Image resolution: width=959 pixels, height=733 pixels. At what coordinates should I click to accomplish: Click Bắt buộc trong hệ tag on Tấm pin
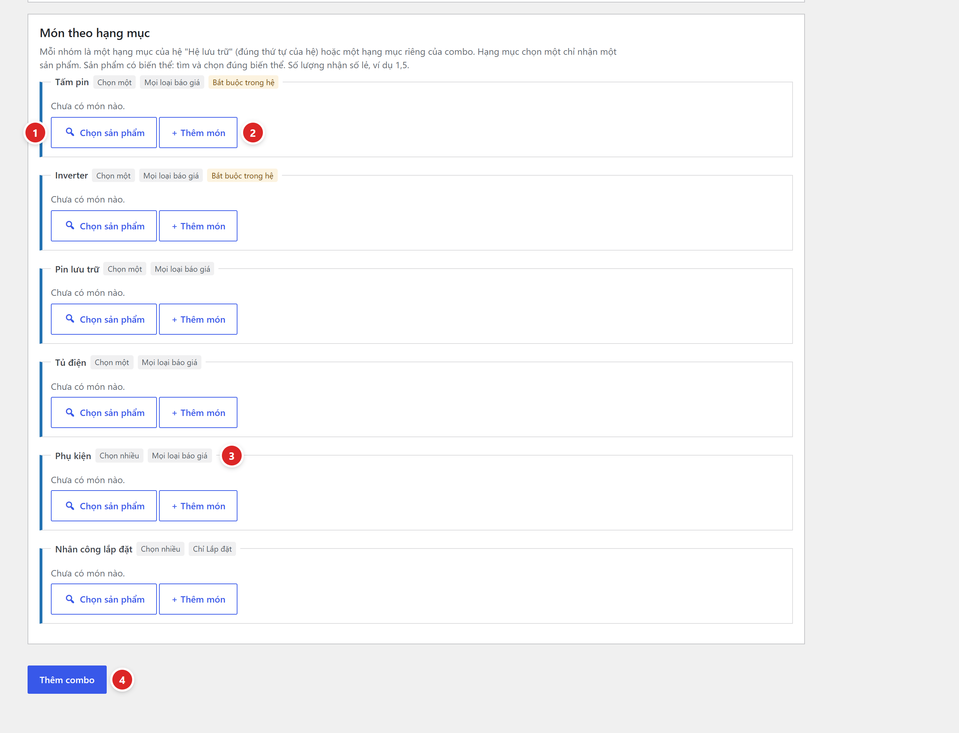(243, 82)
